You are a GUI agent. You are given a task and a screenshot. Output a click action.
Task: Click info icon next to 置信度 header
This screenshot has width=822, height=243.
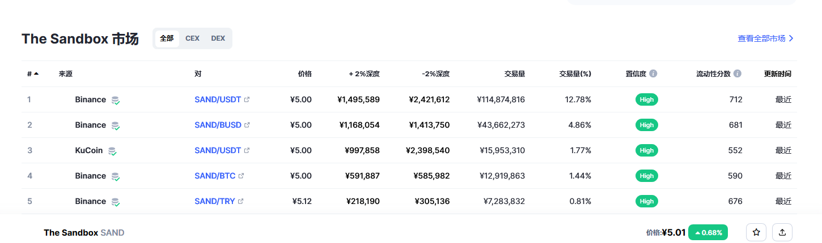point(653,73)
